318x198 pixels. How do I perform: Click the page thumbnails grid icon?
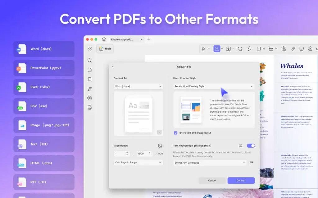tap(89, 49)
